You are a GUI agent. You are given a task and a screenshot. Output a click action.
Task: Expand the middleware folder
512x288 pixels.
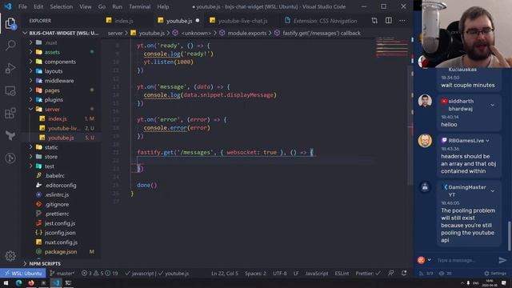point(31,80)
